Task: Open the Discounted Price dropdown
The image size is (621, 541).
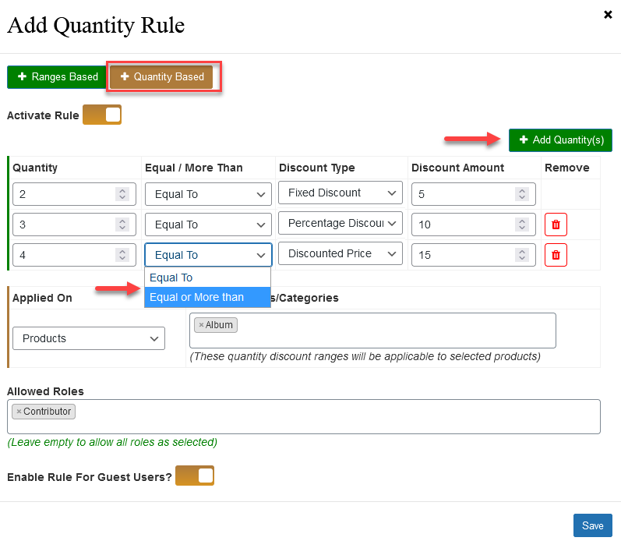Action: 340,253
